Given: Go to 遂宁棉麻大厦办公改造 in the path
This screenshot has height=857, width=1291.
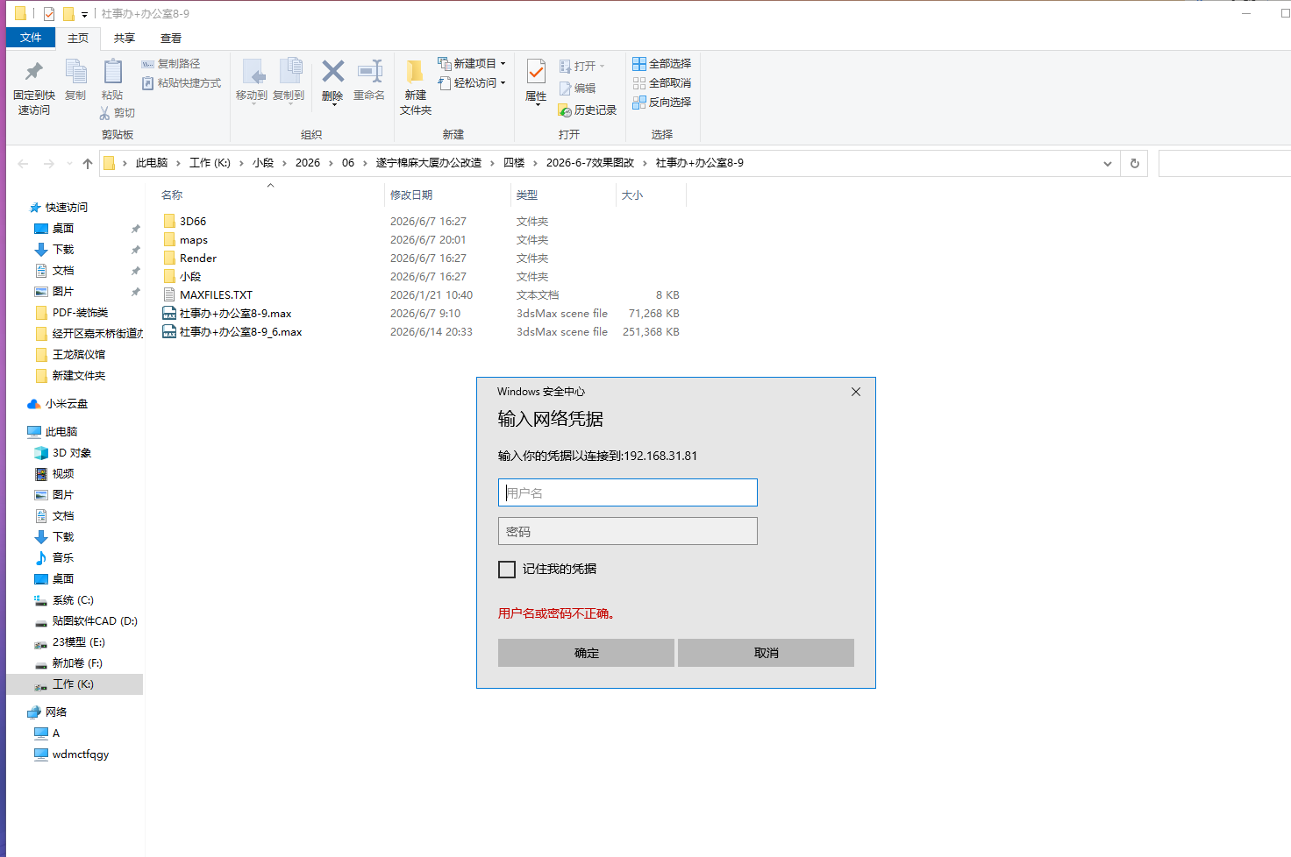Looking at the screenshot, I should click(x=429, y=163).
